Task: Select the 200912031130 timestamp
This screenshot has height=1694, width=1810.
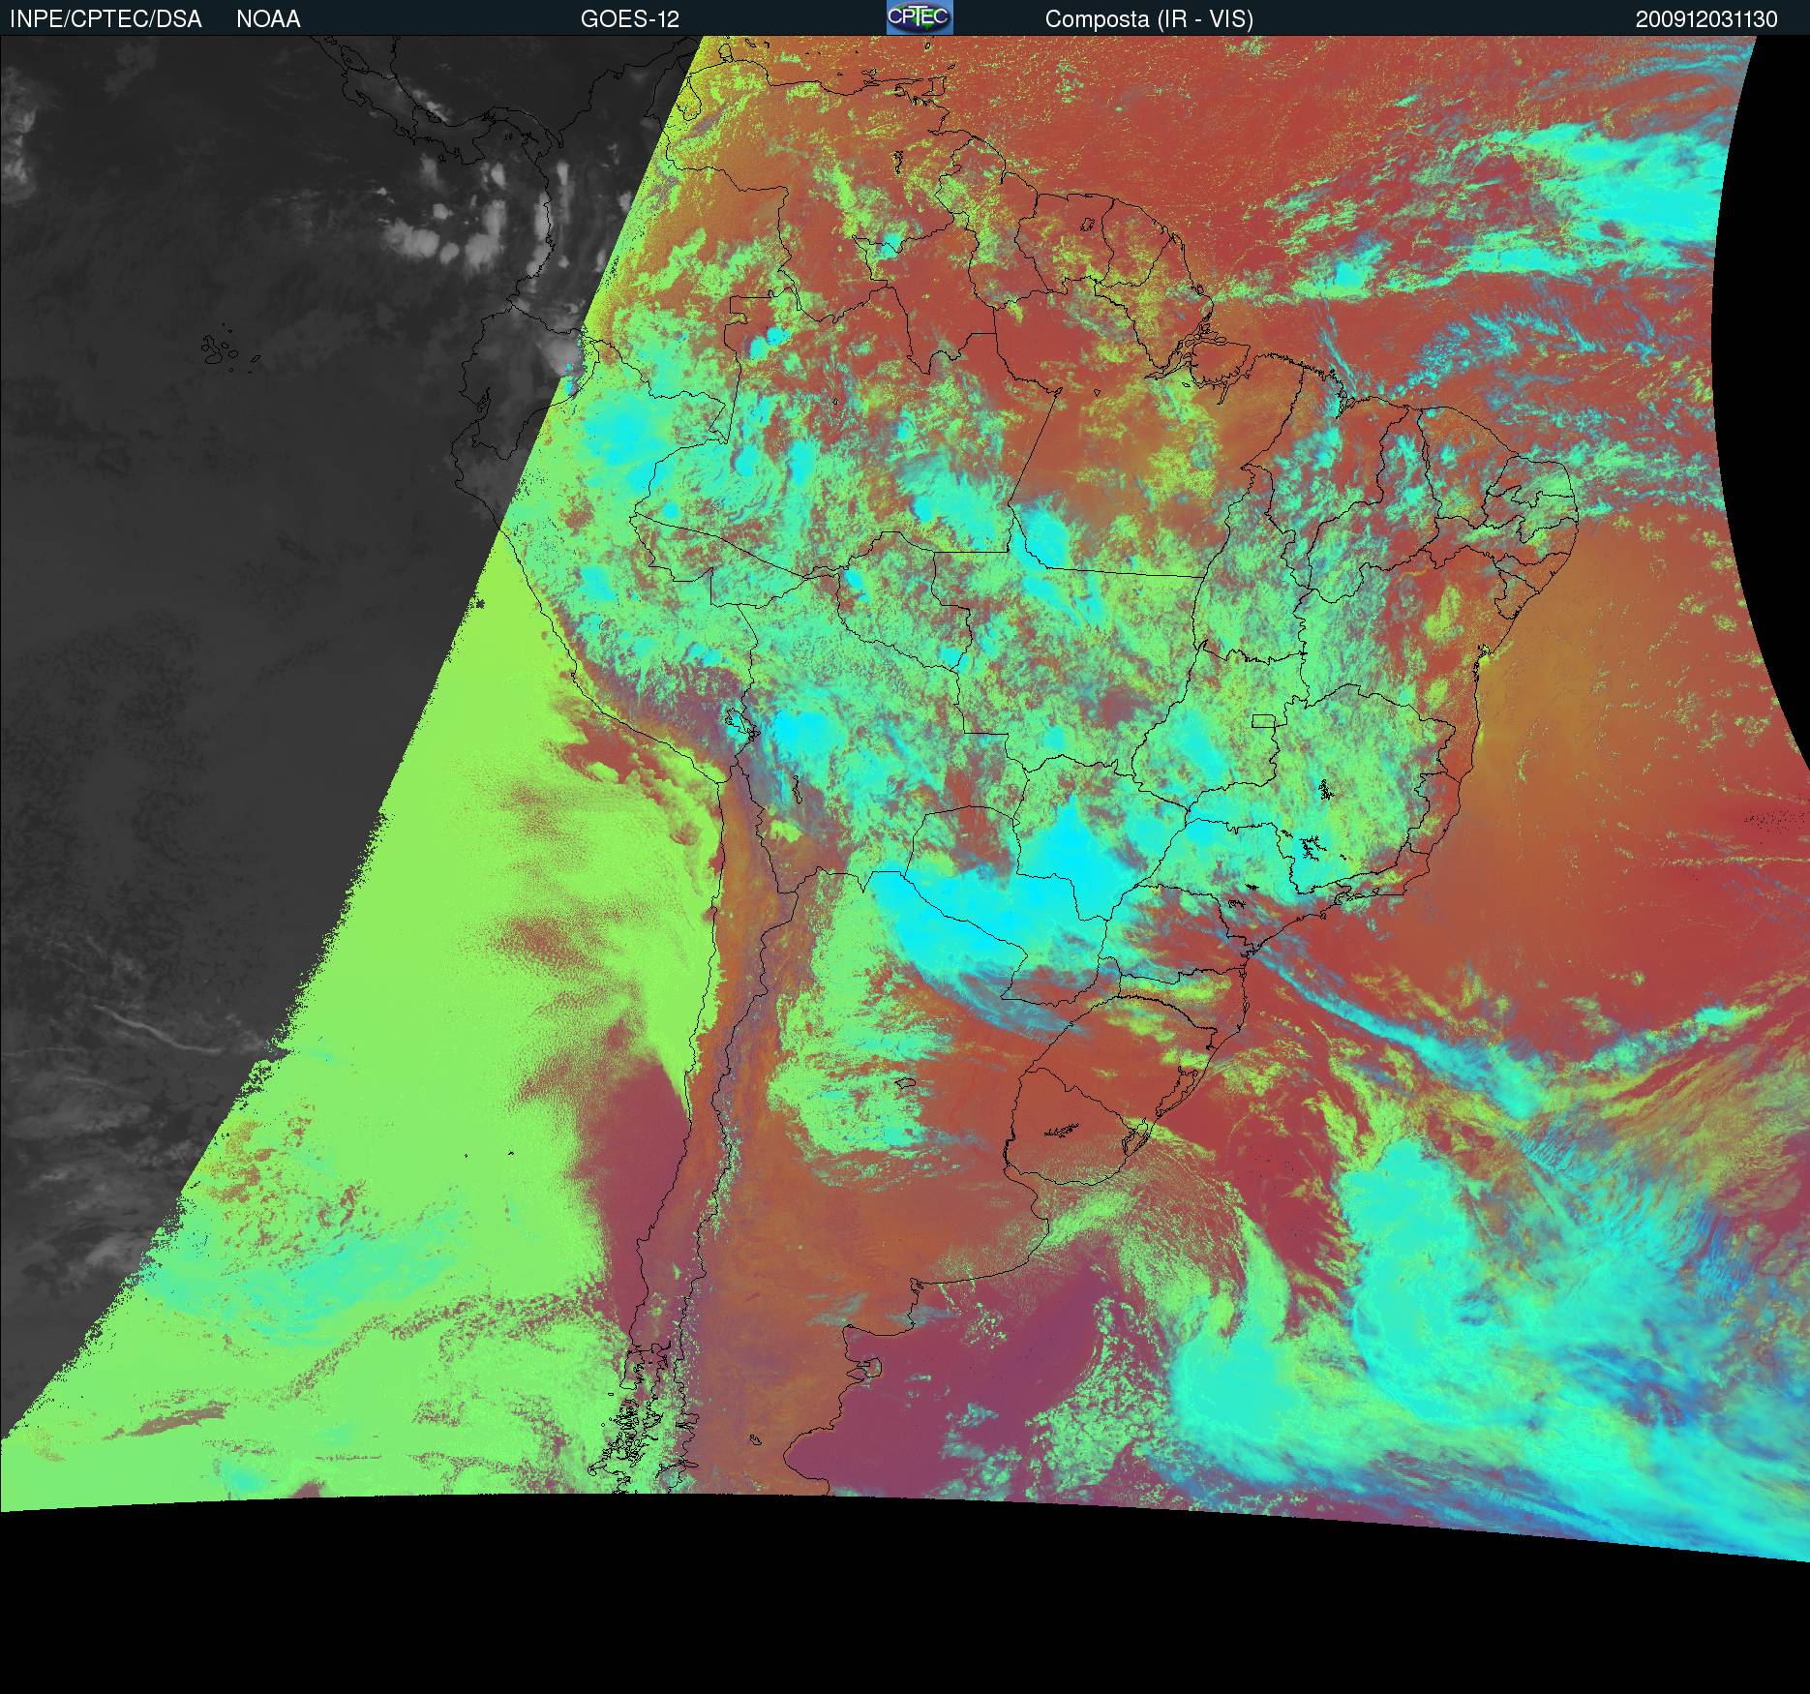Action: point(1705,19)
